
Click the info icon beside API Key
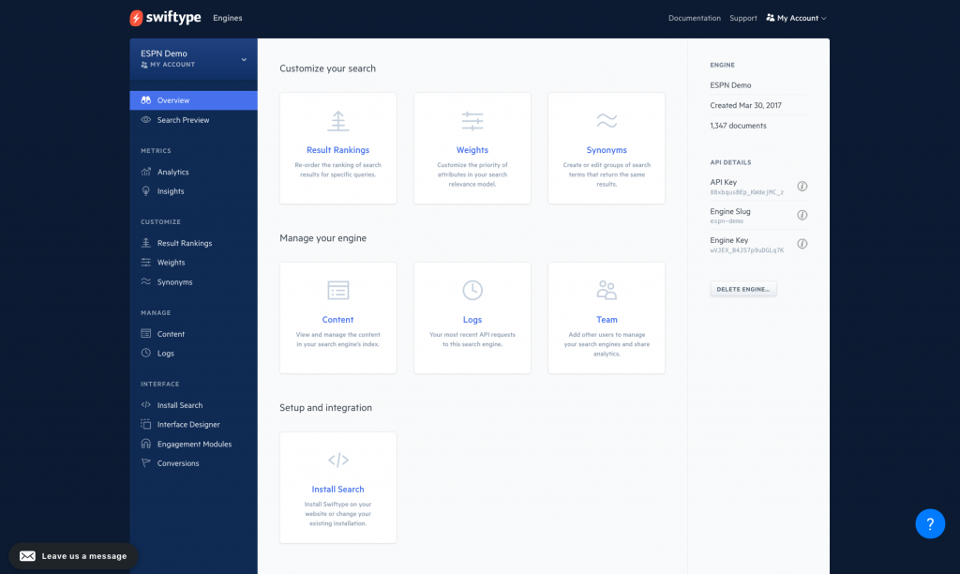(802, 186)
